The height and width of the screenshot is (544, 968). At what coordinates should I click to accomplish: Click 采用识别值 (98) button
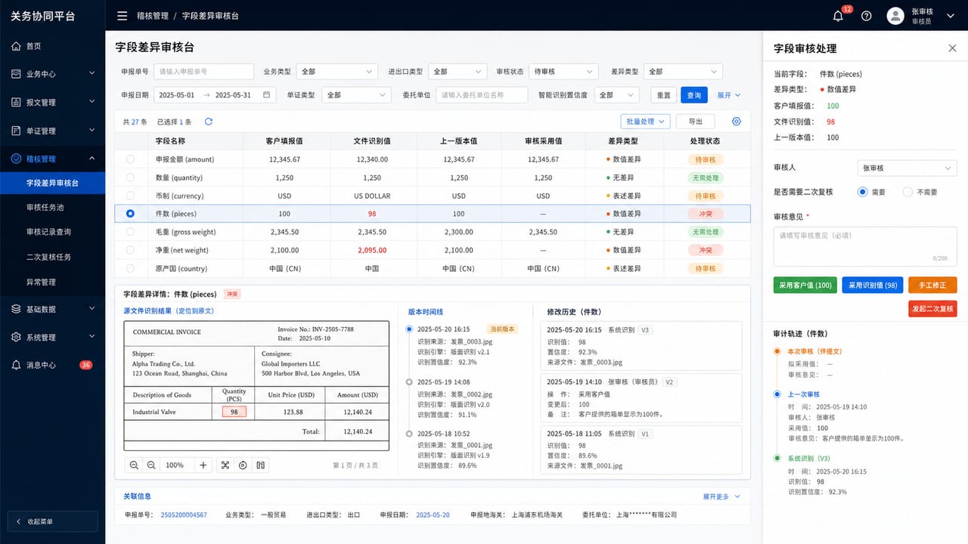pos(872,285)
